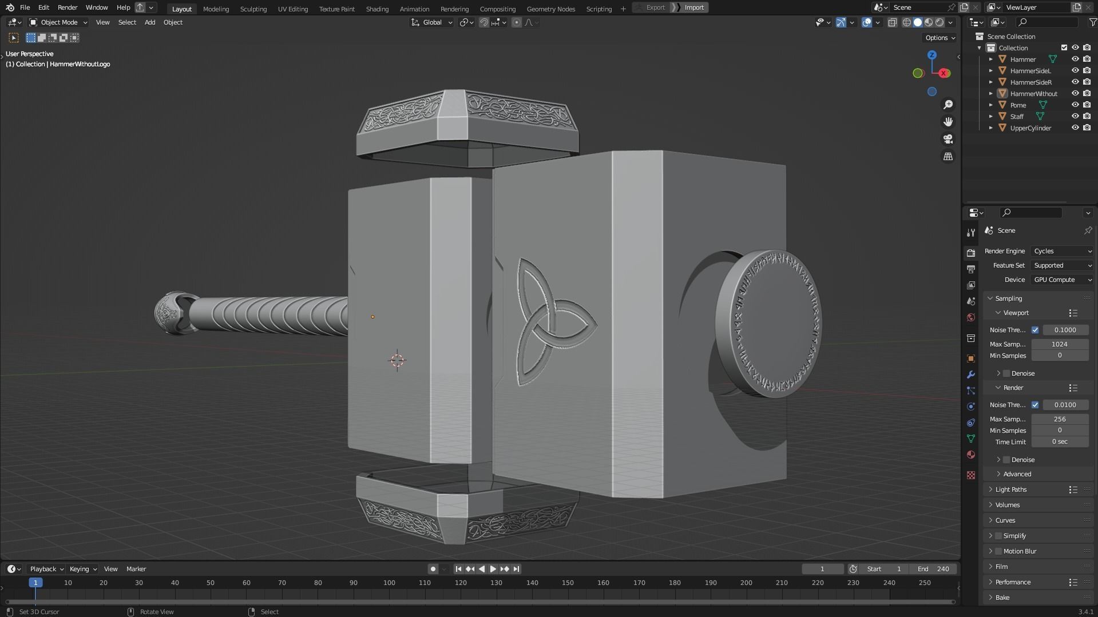This screenshot has height=617, width=1098.
Task: Open the timeline Keying popover
Action: tap(83, 569)
